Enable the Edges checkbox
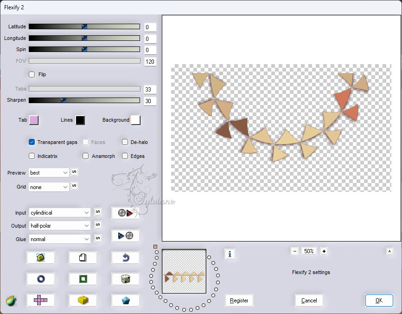 pyautogui.click(x=125, y=156)
